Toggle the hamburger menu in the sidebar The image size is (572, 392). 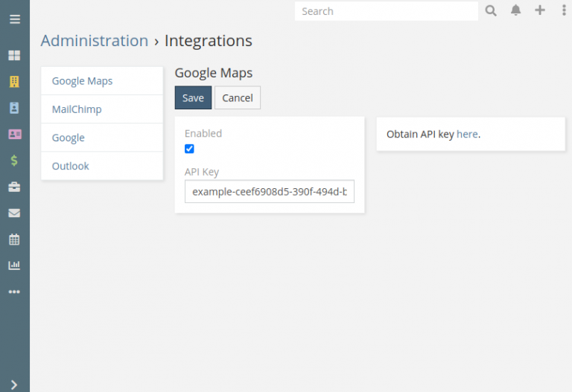(x=14, y=19)
